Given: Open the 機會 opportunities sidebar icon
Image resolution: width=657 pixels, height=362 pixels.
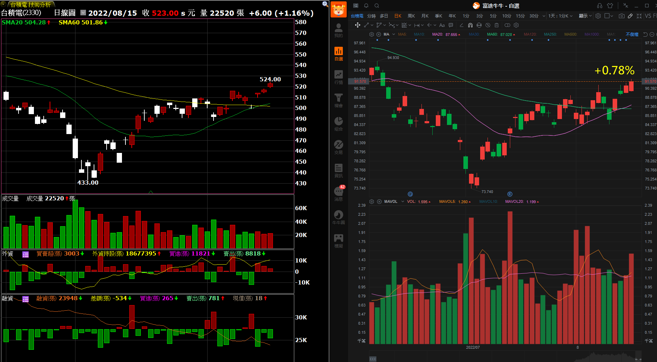Looking at the screenshot, I should [x=338, y=101].
